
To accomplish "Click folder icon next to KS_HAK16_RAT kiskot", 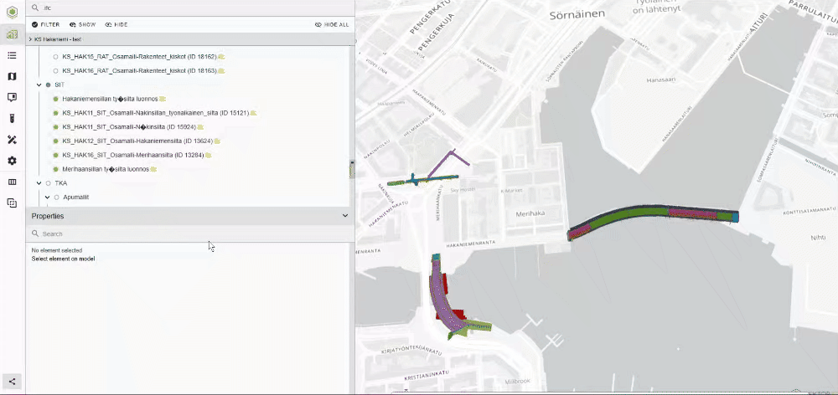I will click(221, 70).
